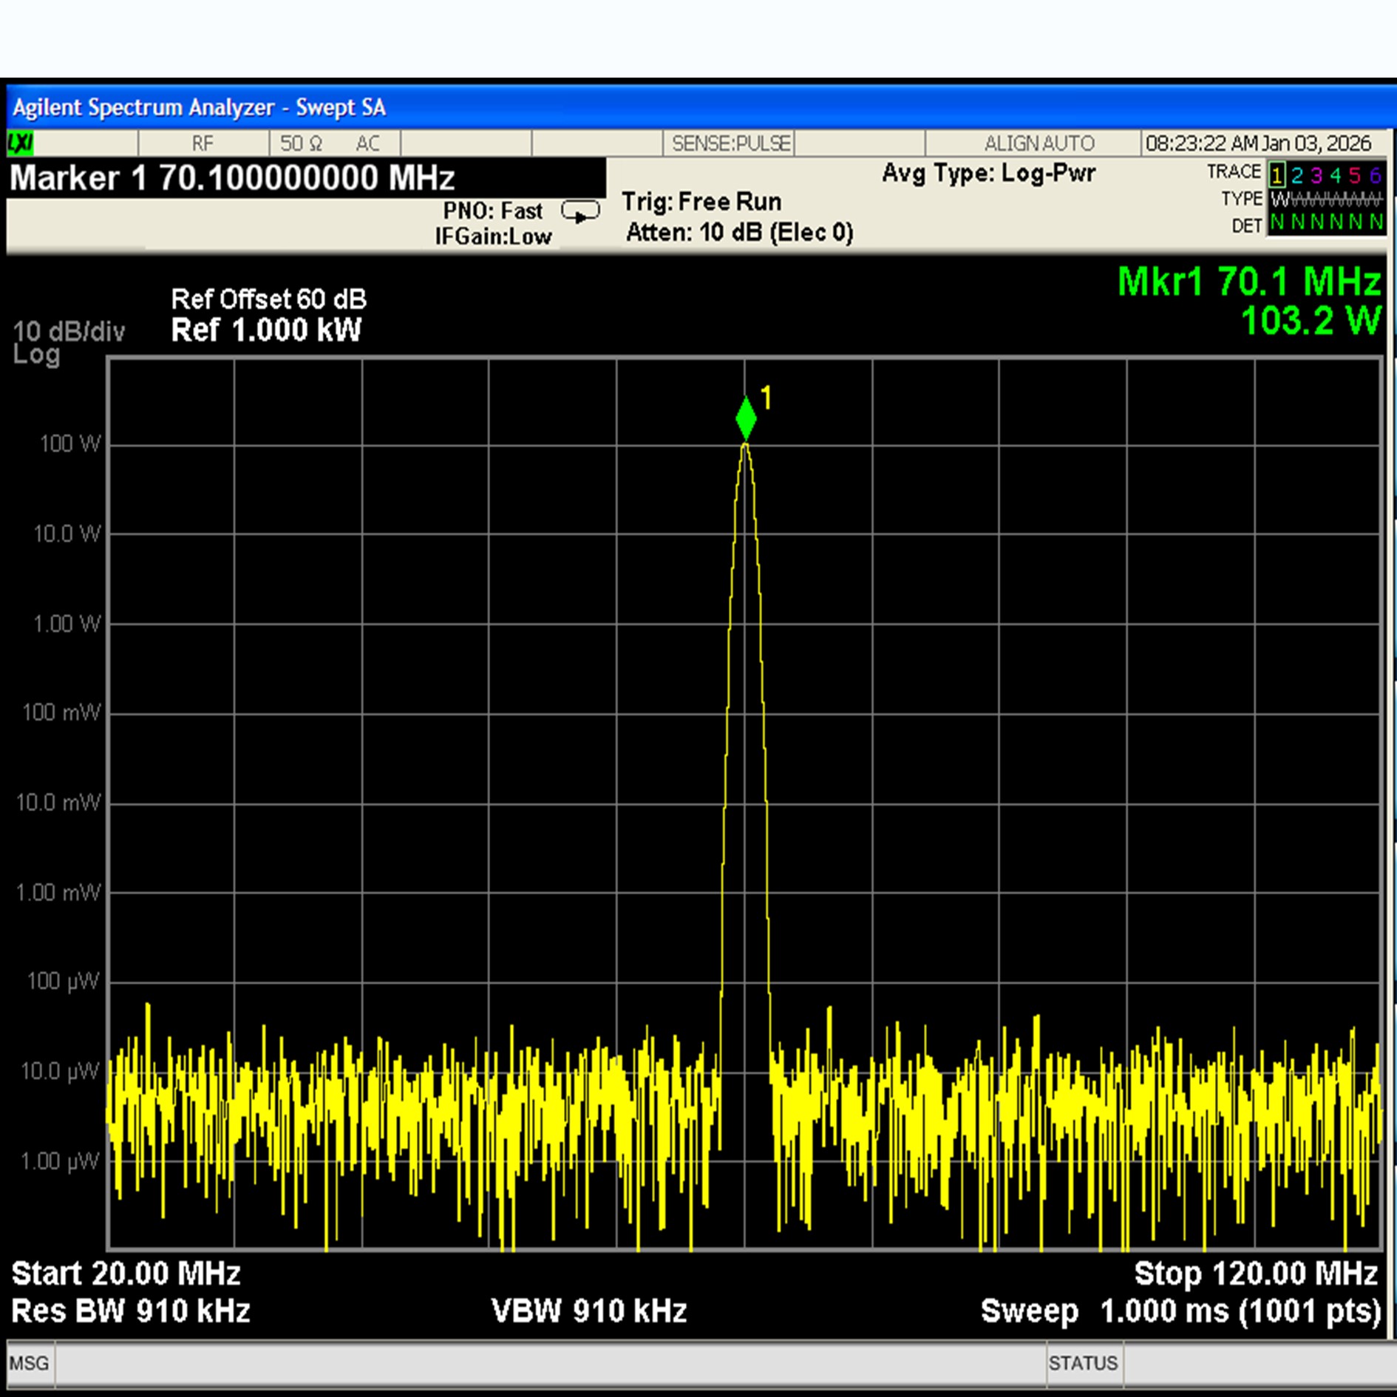Select trace number 2 indicator

point(1296,176)
